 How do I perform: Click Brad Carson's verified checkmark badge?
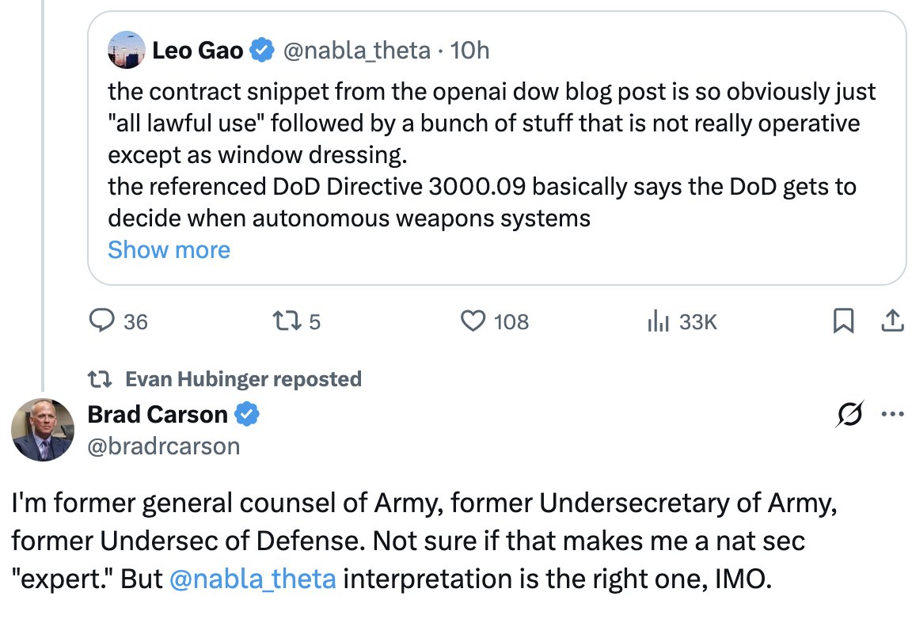tap(248, 414)
